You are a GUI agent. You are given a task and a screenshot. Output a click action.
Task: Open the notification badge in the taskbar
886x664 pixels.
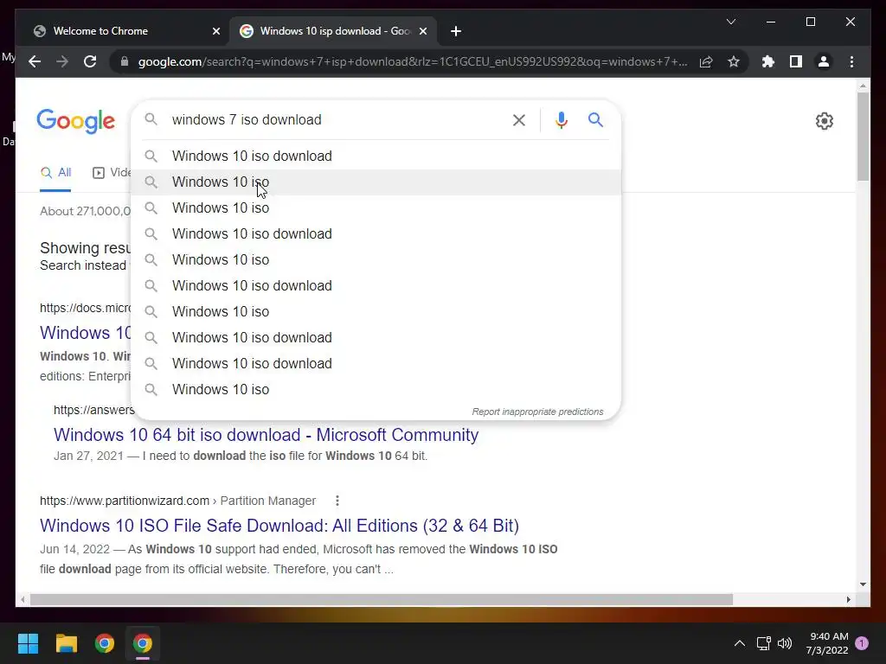pyautogui.click(x=862, y=643)
